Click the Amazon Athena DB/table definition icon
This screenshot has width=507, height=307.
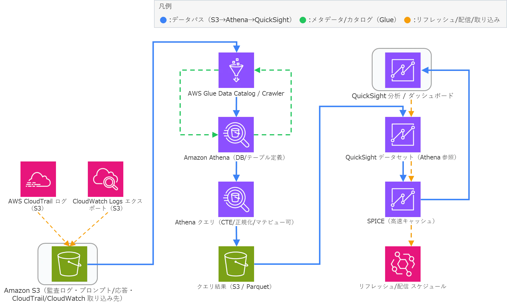point(236,134)
